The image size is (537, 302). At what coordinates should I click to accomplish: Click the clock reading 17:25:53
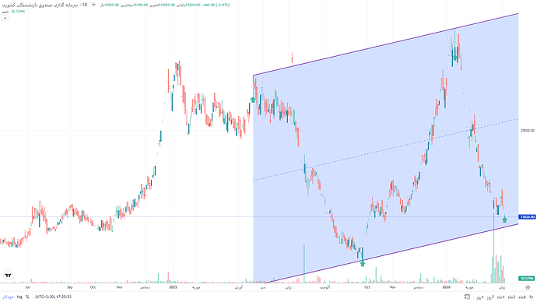[64, 297]
